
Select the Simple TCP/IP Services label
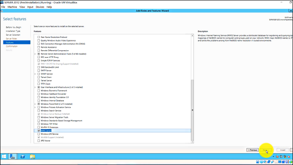coord(50,61)
